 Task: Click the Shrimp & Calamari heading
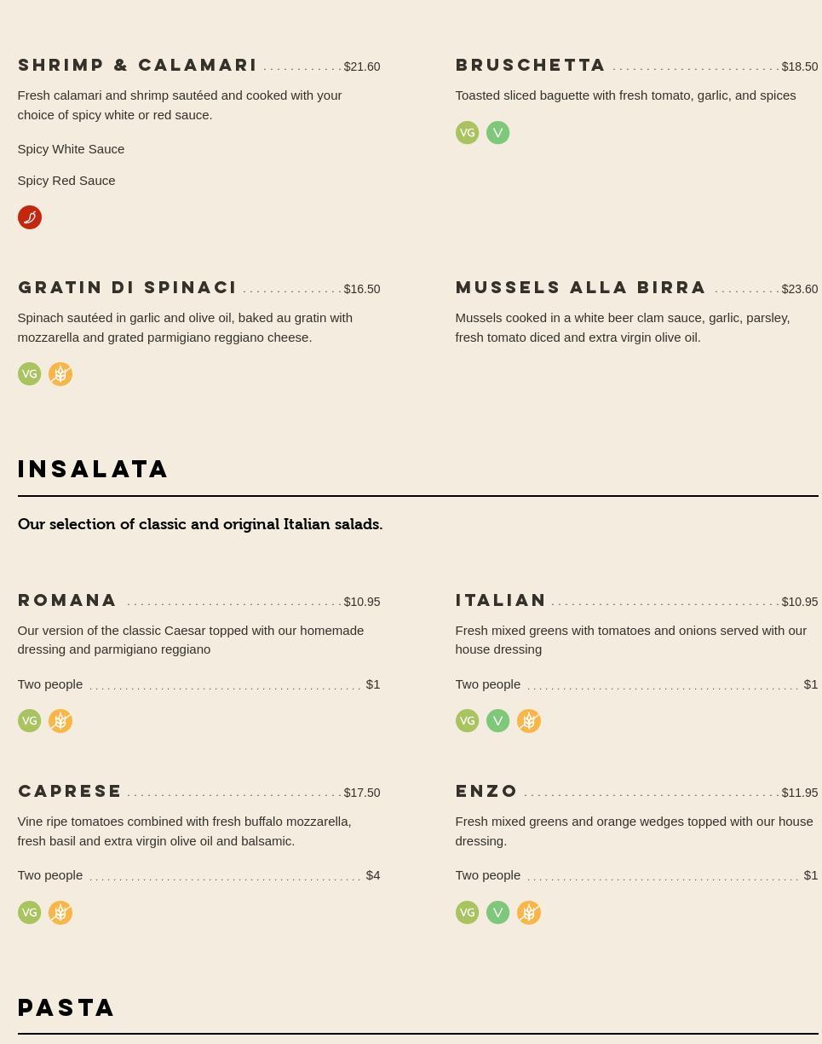pyautogui.click(x=138, y=66)
